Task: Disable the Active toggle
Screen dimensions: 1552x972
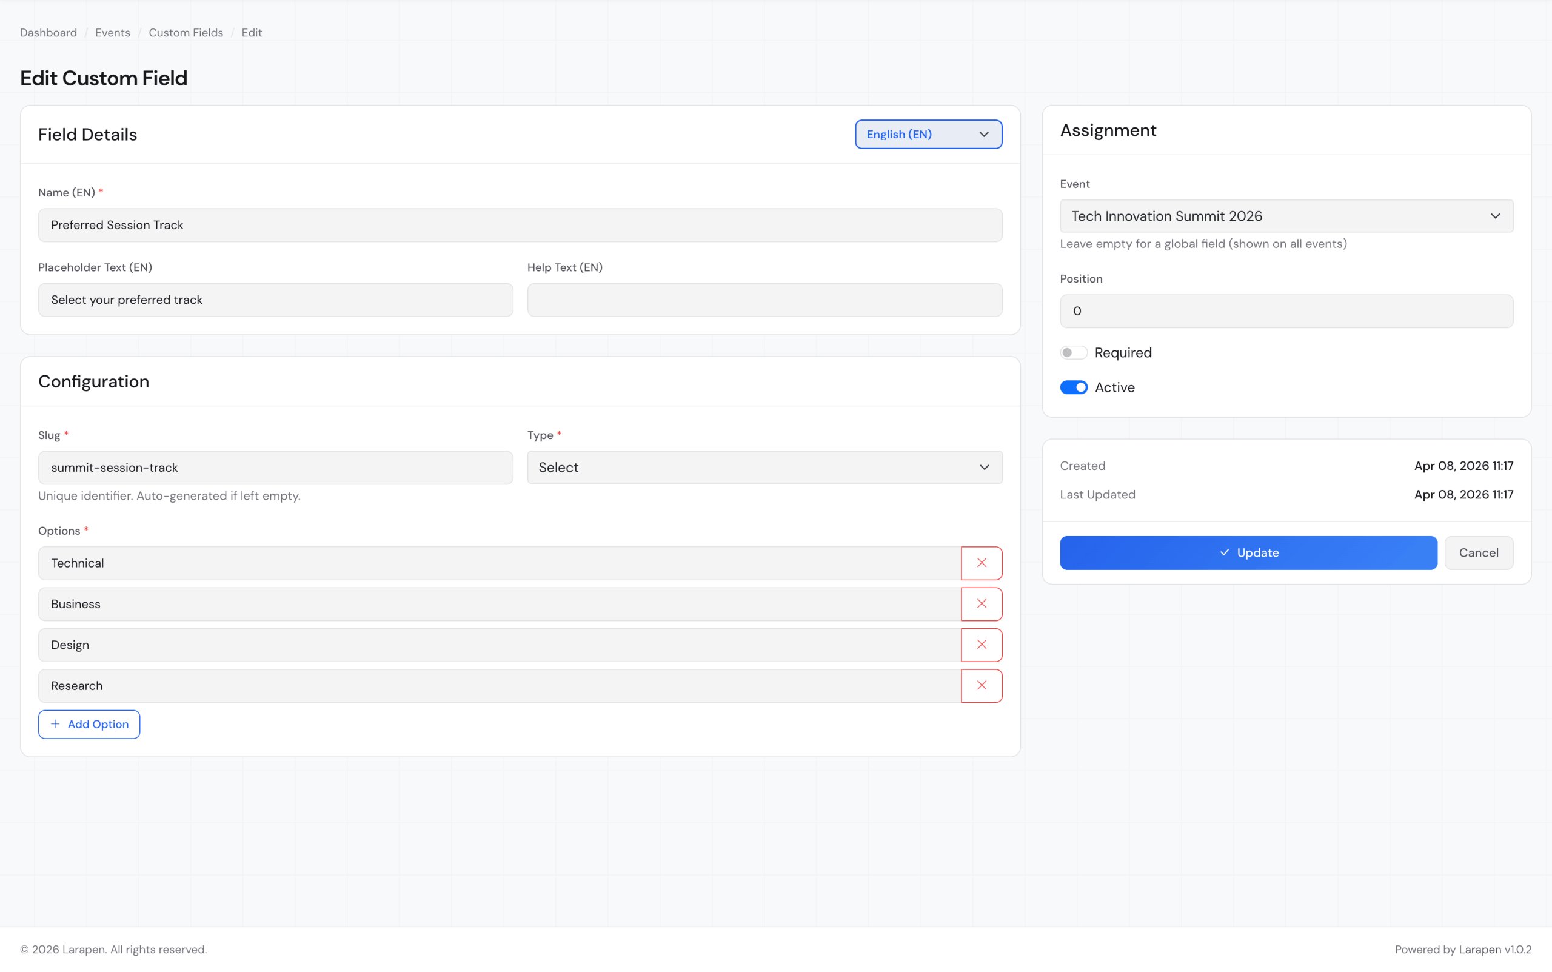Action: [1073, 387]
